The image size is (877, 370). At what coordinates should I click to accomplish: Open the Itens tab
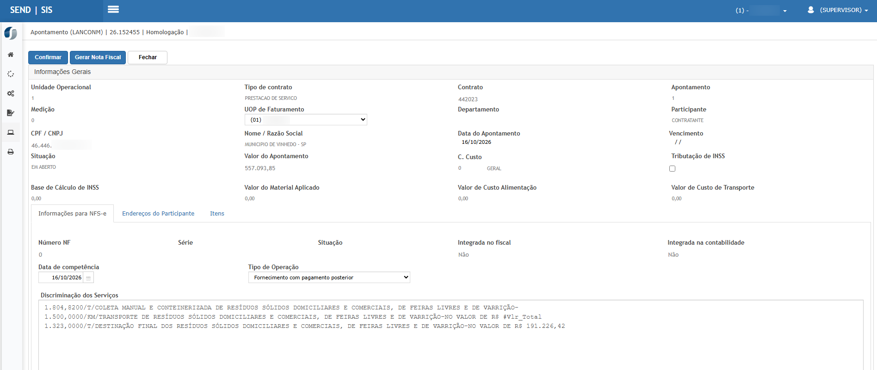click(x=217, y=214)
